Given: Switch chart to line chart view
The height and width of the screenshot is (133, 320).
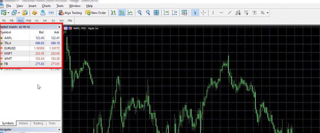Looking at the screenshot, I should pyautogui.click(x=130, y=13).
